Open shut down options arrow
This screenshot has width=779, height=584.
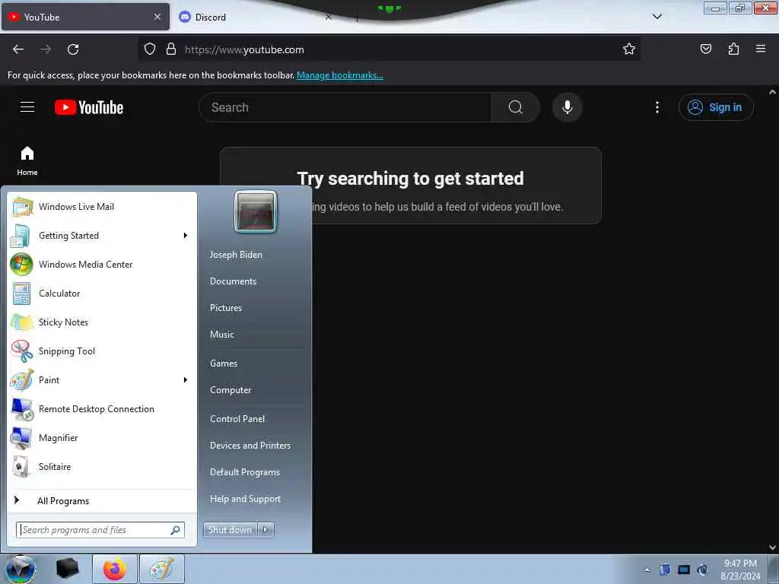(x=265, y=530)
